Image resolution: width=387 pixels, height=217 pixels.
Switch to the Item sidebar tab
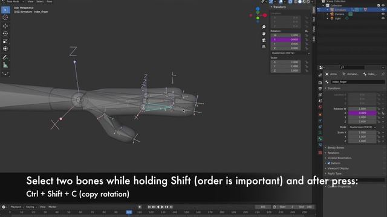314,10
